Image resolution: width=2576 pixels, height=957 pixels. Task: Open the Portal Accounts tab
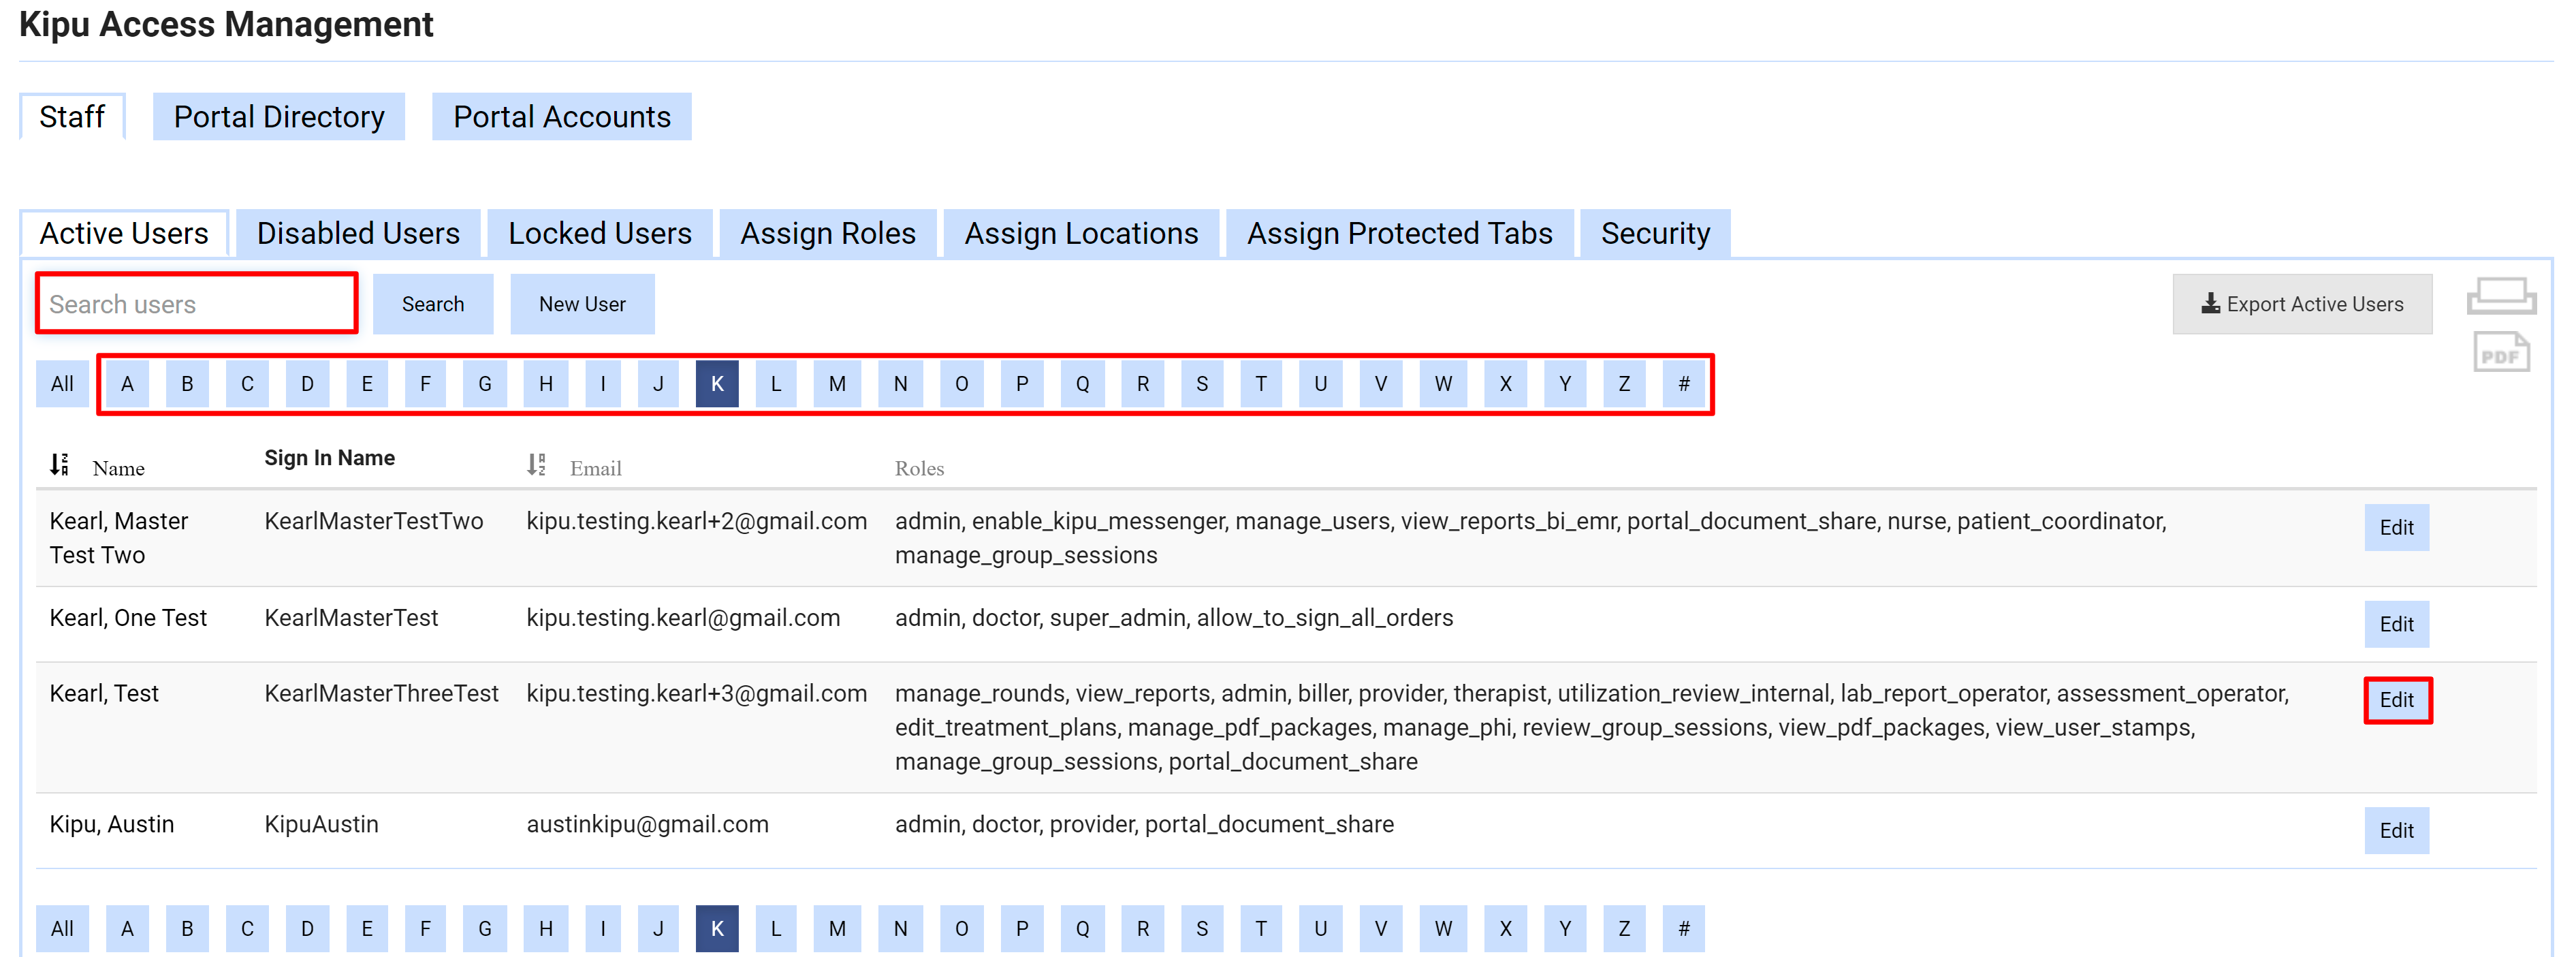561,116
